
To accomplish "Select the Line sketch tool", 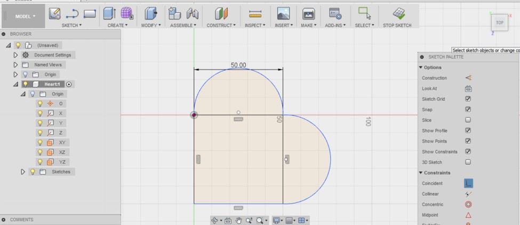I will coord(72,14).
